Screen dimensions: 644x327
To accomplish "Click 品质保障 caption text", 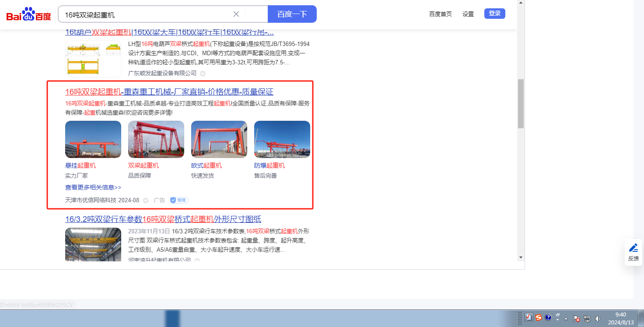I will click(x=140, y=176).
